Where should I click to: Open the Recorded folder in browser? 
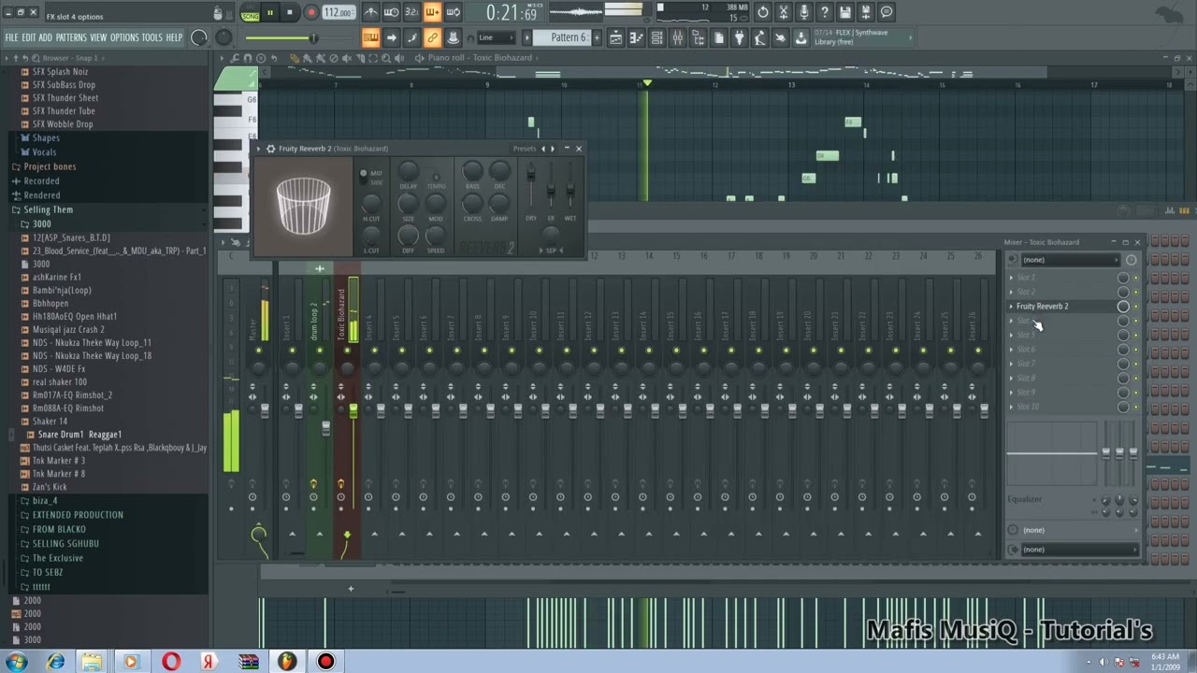click(41, 181)
